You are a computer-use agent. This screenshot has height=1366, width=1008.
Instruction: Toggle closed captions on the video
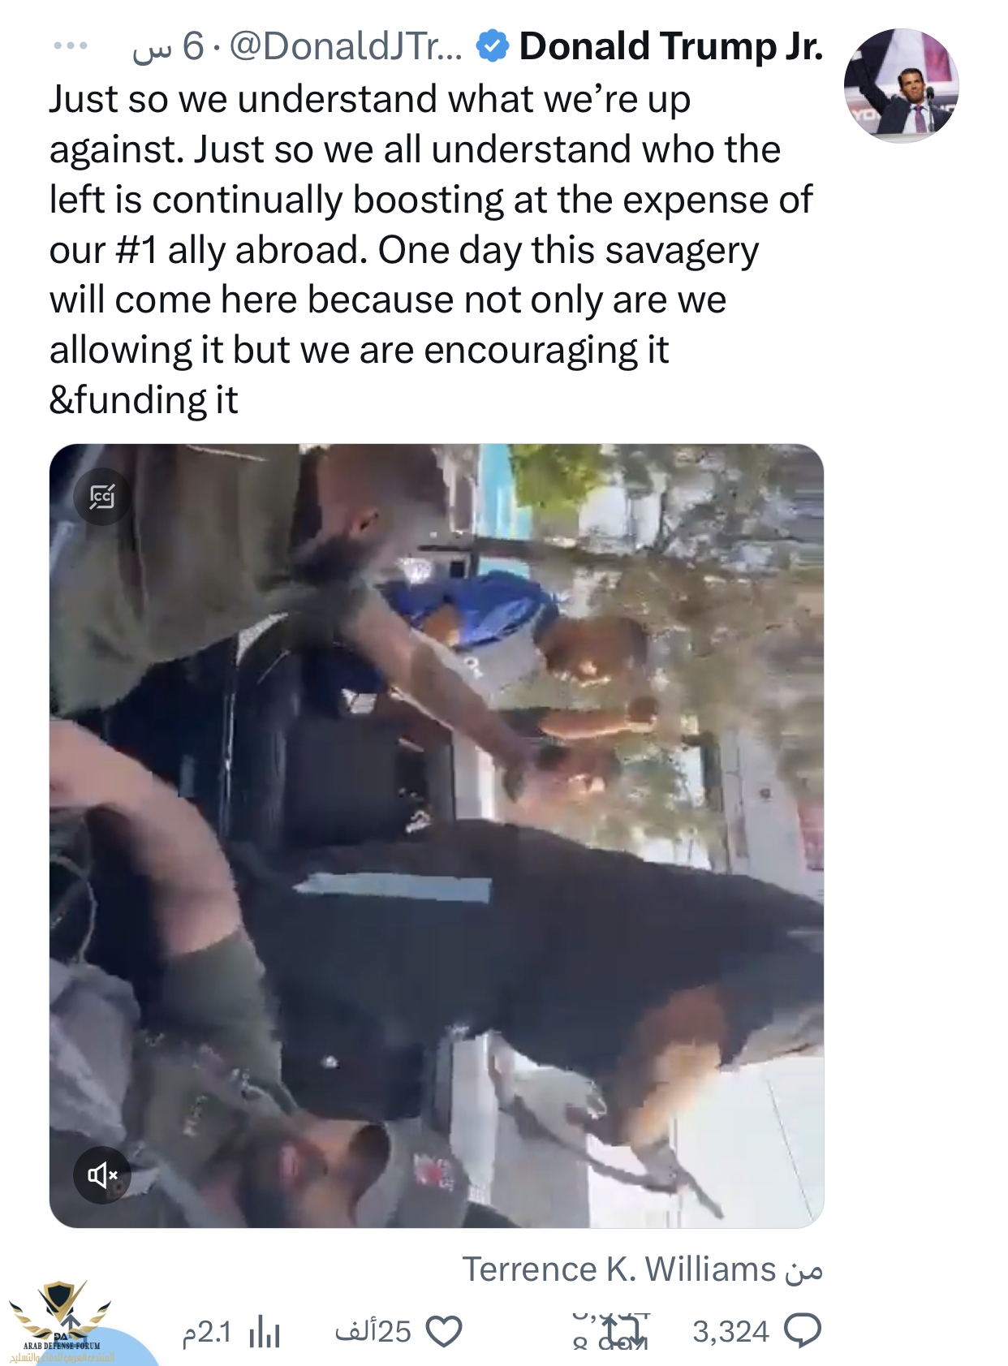[x=102, y=496]
